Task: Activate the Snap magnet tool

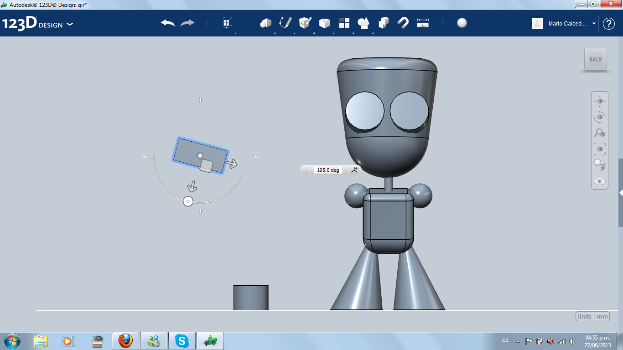Action: [x=403, y=23]
